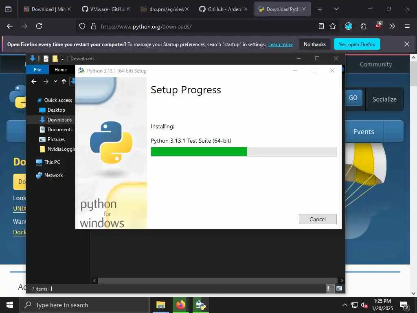Open Python installer taskbar icon
Screen dimensions: 417x313
(x=200, y=305)
